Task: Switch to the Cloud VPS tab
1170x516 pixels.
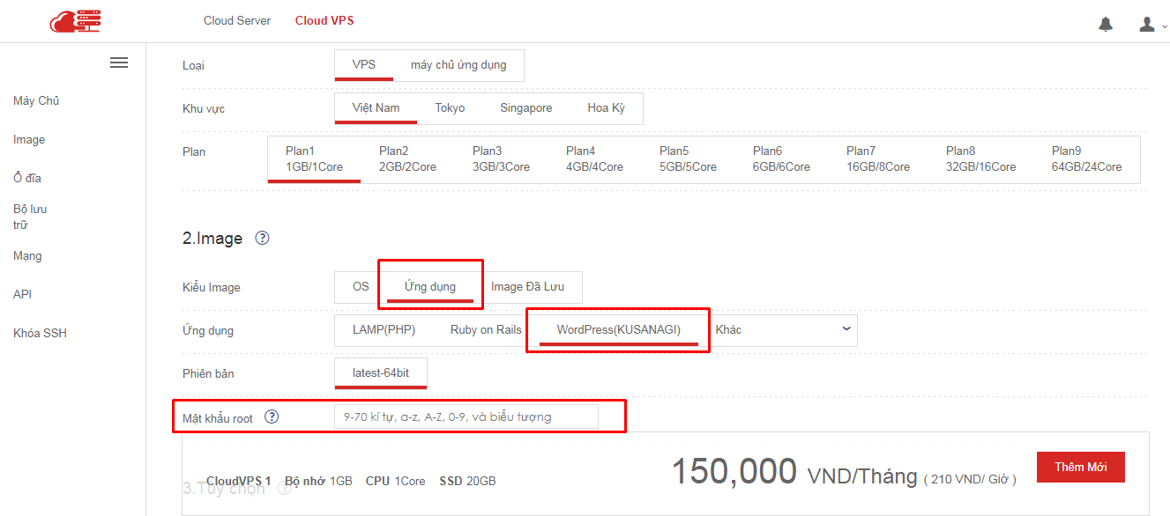Action: tap(324, 20)
